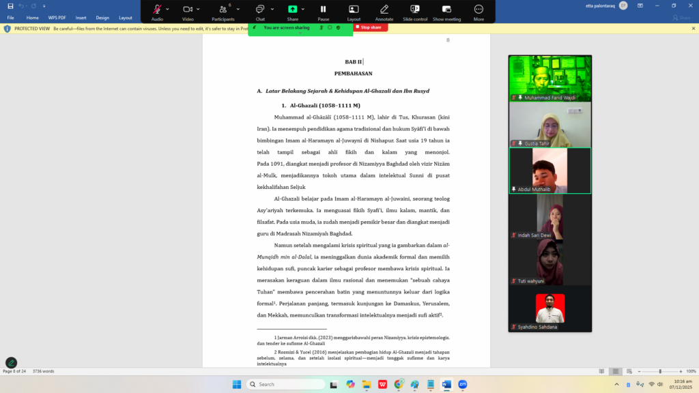
Task: Open Slide control in Zoom
Action: (415, 12)
